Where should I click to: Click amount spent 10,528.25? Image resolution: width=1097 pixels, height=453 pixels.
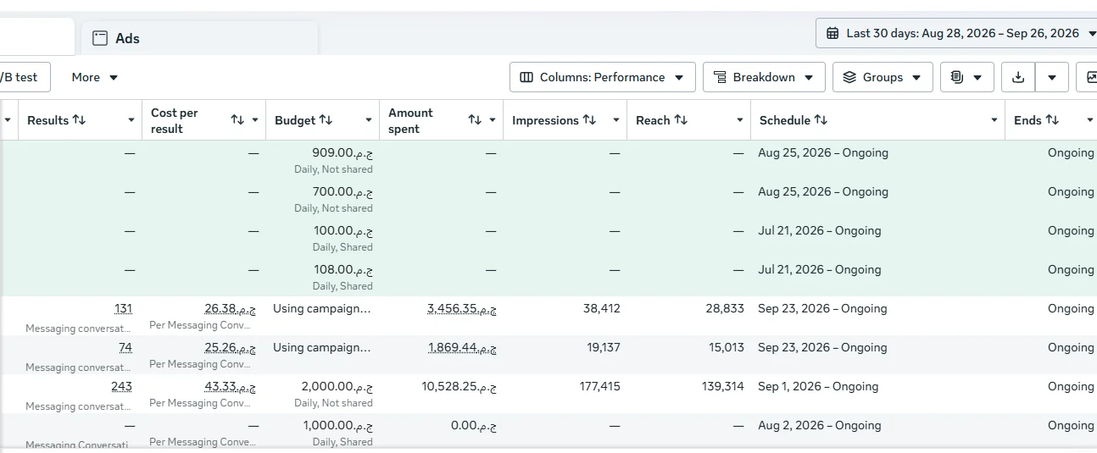(459, 386)
